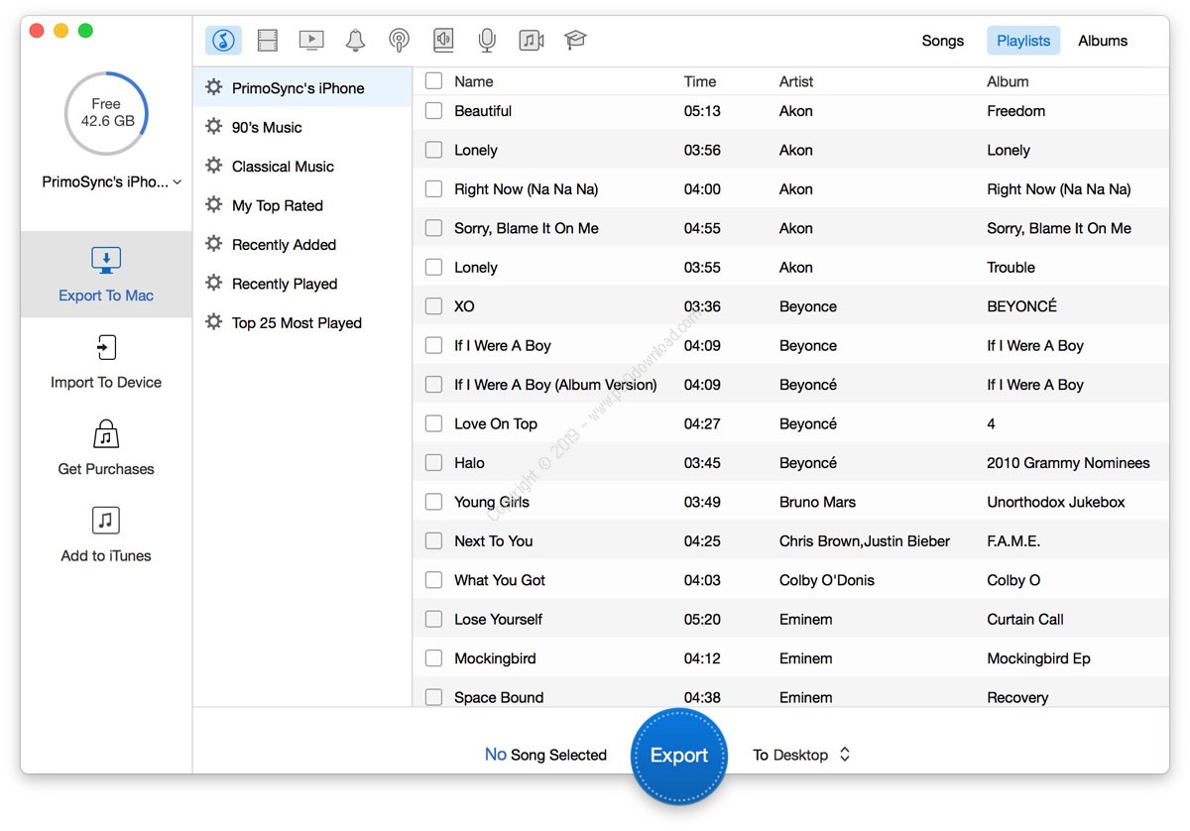Image resolution: width=1190 pixels, height=831 pixels.
Task: Click the Space Bound song title
Action: 499,698
